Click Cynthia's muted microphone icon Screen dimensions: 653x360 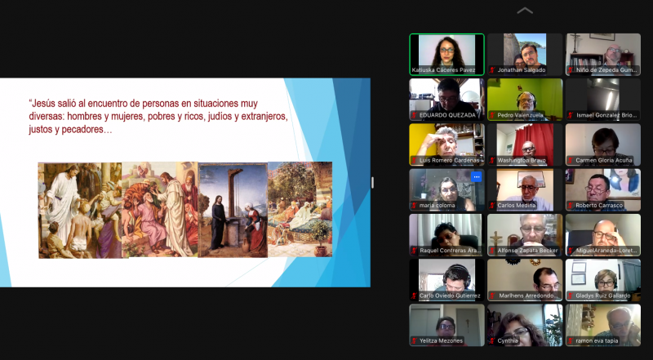(x=492, y=340)
